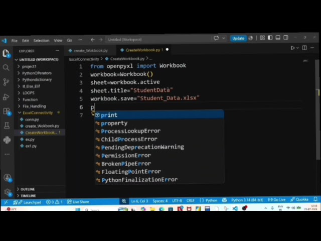Image resolution: width=321 pixels, height=241 pixels.
Task: Toggle the bottom panel visibility
Action: [x=278, y=38]
